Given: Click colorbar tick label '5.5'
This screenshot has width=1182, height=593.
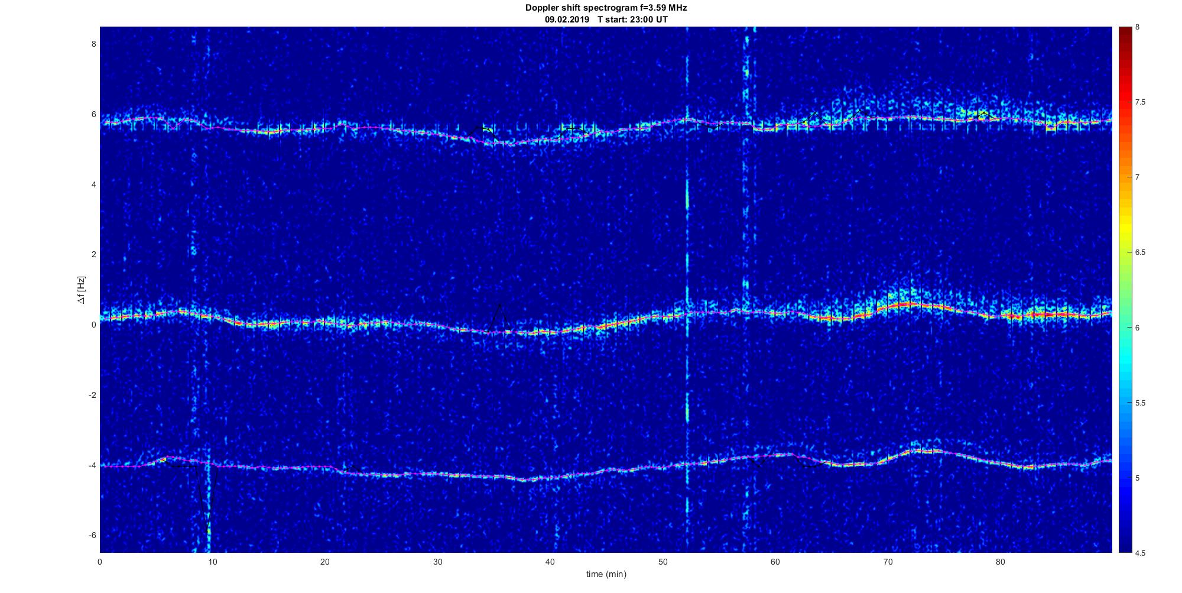Looking at the screenshot, I should pyautogui.click(x=1141, y=403).
